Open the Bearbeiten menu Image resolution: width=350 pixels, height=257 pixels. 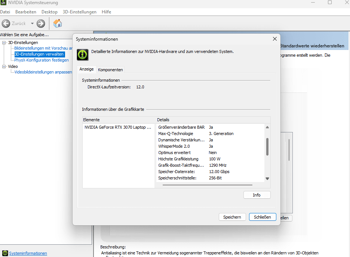pyautogui.click(x=26, y=12)
